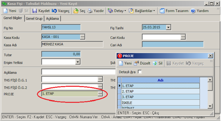Switch to the Açıklama tab

pos(52,19)
